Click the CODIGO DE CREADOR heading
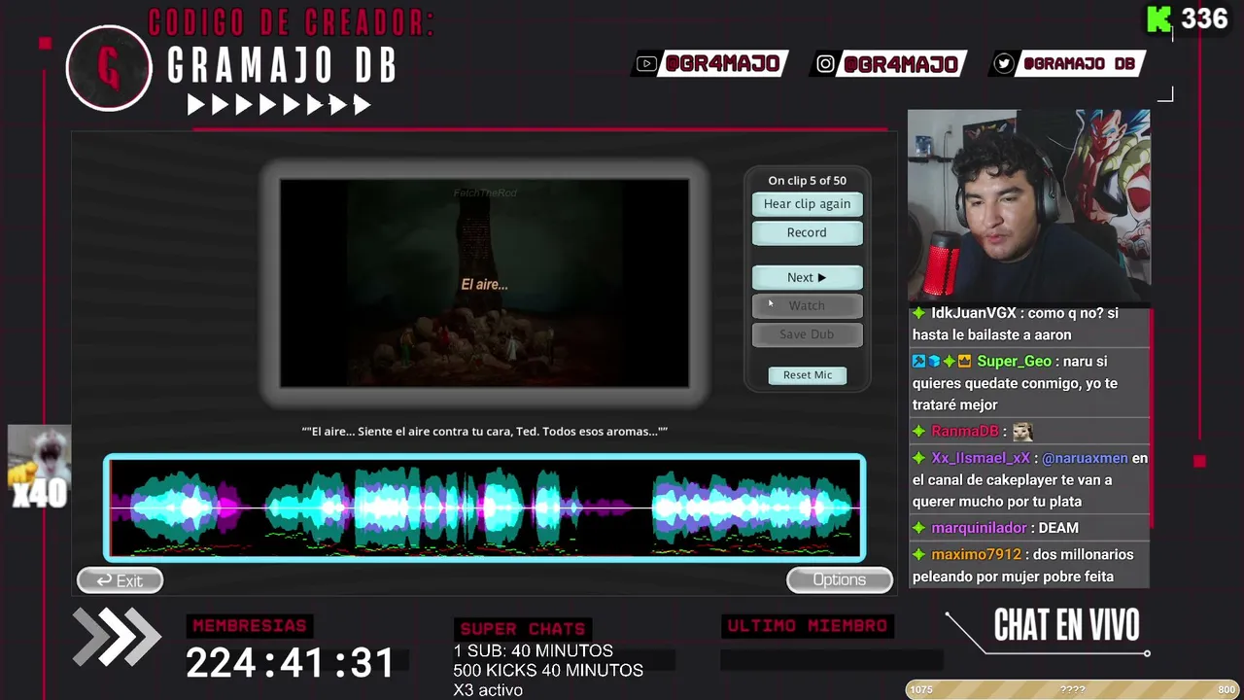This screenshot has width=1244, height=700. click(291, 23)
